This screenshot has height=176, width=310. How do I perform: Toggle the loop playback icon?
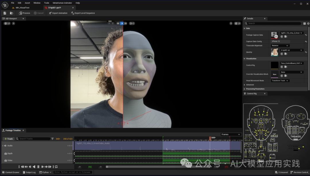(x=56, y=167)
